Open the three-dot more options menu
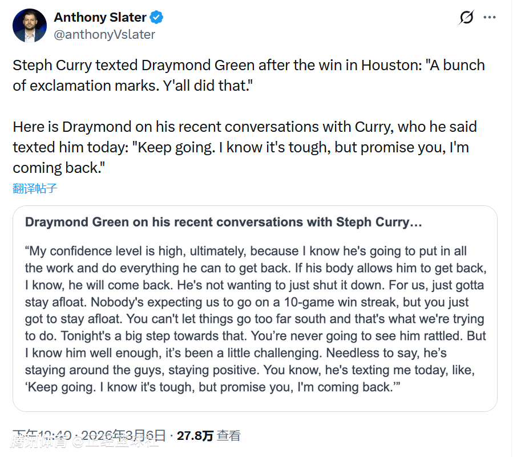This screenshot has width=513, height=457. (490, 18)
